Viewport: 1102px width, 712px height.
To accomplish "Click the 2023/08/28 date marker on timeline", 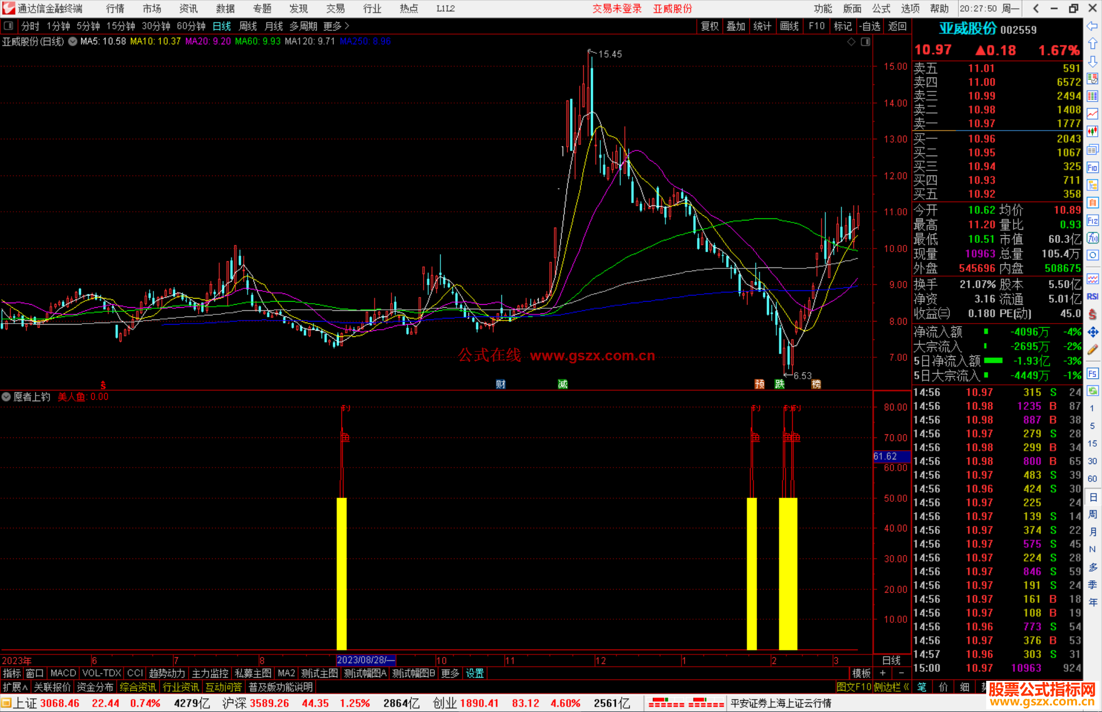I will point(365,660).
